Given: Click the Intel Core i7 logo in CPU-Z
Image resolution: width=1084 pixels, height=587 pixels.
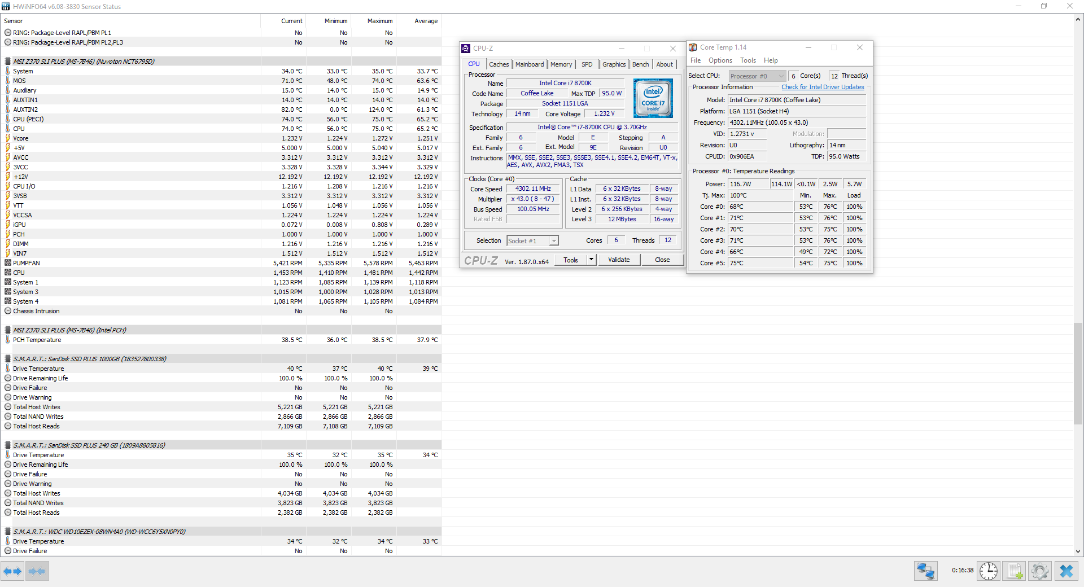Looking at the screenshot, I should 653,98.
